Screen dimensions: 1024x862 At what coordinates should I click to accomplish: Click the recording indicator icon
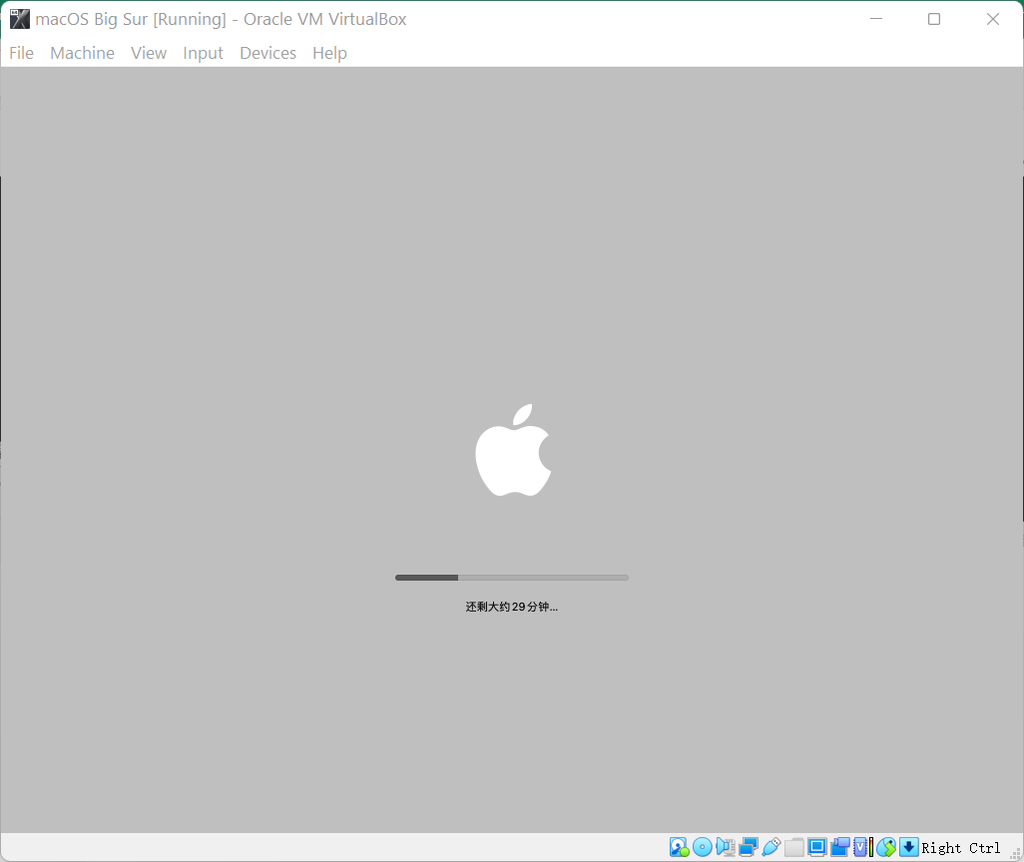point(839,848)
